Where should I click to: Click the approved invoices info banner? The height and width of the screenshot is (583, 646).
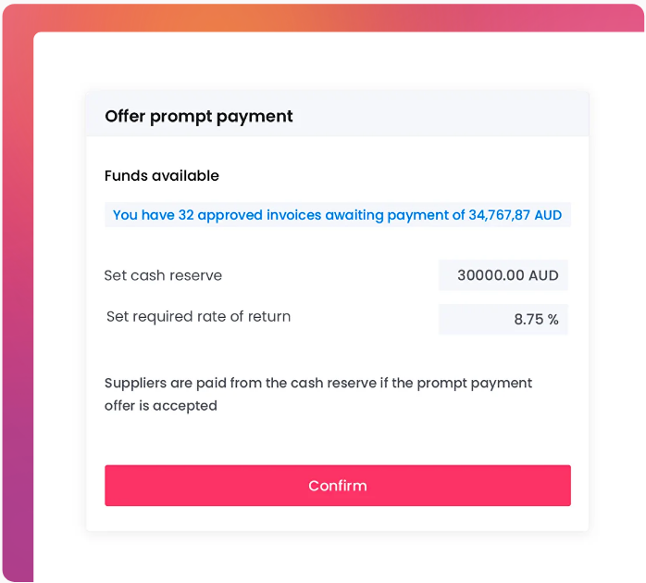(x=337, y=215)
